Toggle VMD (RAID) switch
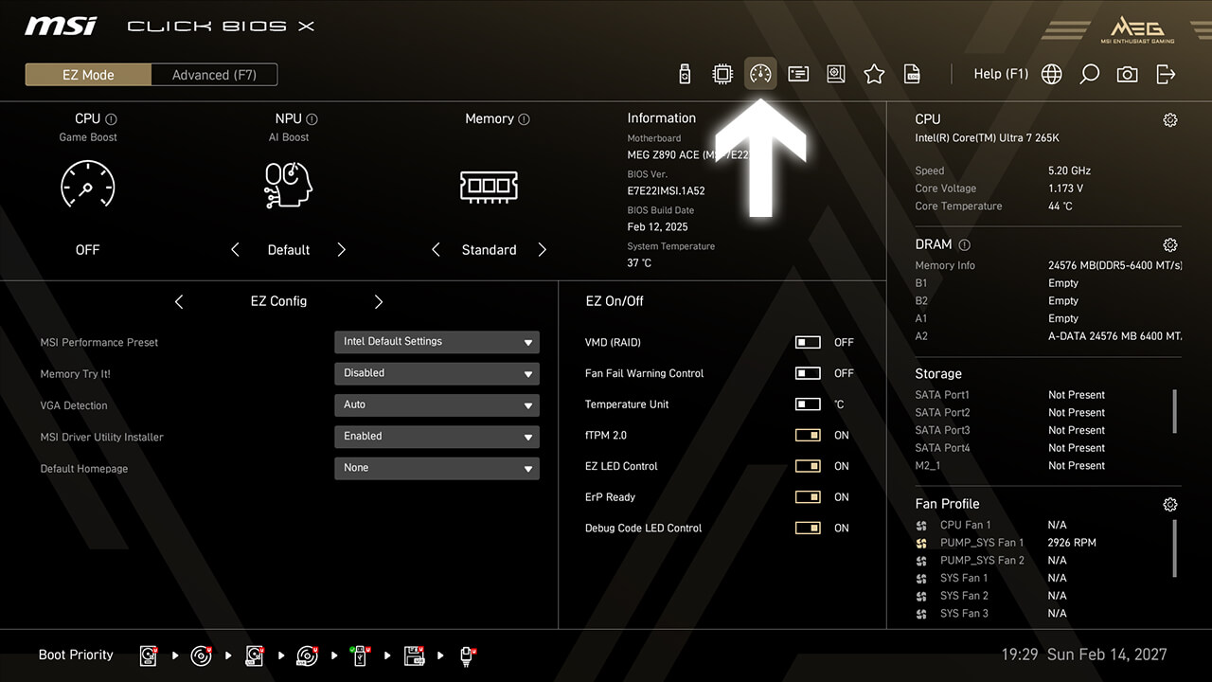This screenshot has width=1212, height=682. tap(808, 343)
